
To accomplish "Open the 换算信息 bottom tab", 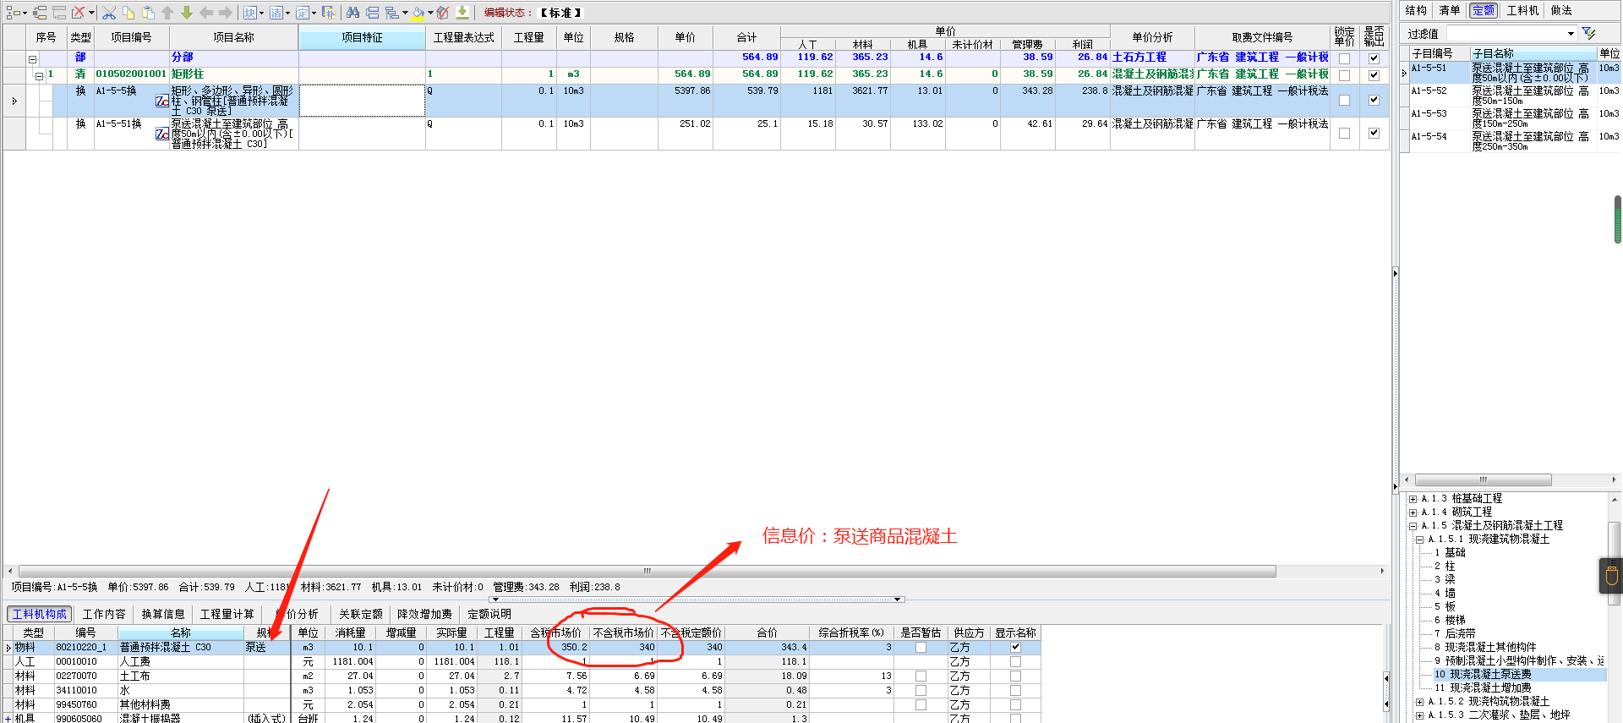I will click(163, 614).
